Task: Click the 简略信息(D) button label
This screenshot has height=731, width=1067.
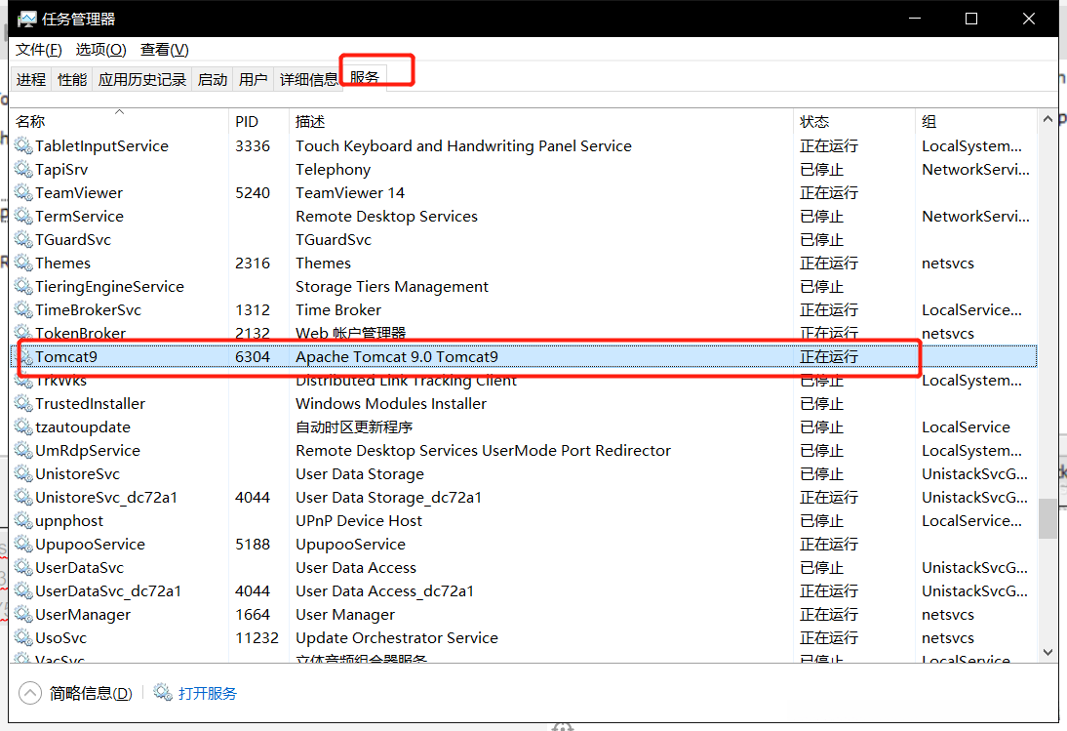Action: click(x=91, y=693)
